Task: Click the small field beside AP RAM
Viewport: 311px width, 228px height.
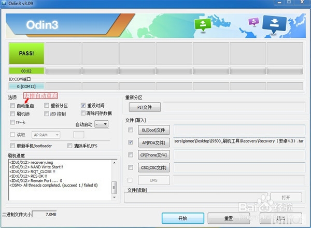Action: (79, 135)
